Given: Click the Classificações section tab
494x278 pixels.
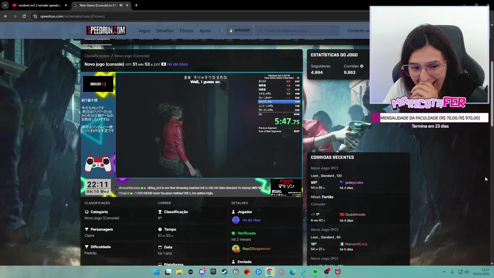Looking at the screenshot, I should pyautogui.click(x=97, y=39).
